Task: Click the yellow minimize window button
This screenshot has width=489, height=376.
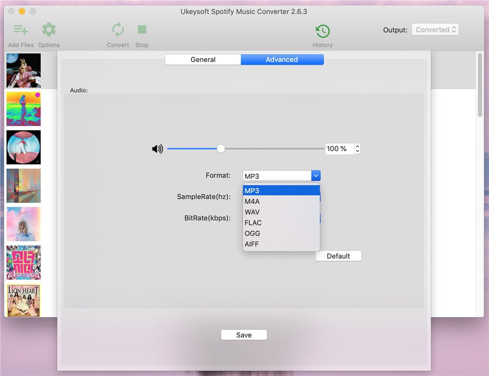Action: 22,12
